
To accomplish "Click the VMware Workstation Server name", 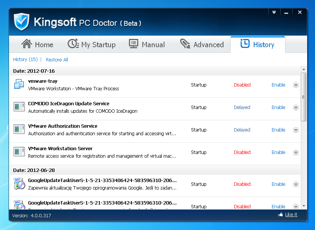I will click(x=60, y=149).
